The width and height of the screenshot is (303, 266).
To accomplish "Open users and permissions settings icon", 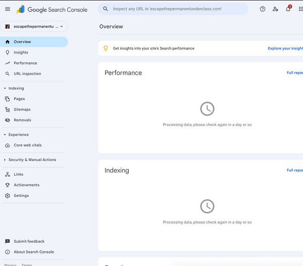I will [275, 9].
